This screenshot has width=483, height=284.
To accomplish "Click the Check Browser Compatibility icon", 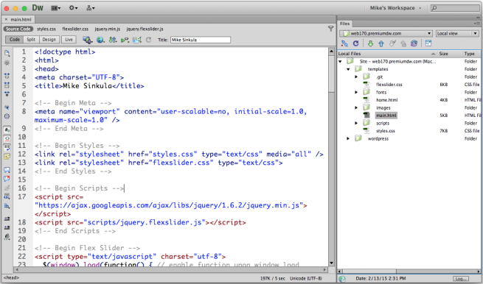I will [x=137, y=40].
